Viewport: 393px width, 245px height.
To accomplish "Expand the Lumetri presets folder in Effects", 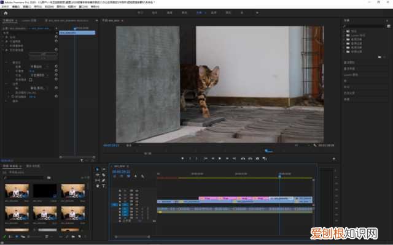I will pyautogui.click(x=346, y=34).
